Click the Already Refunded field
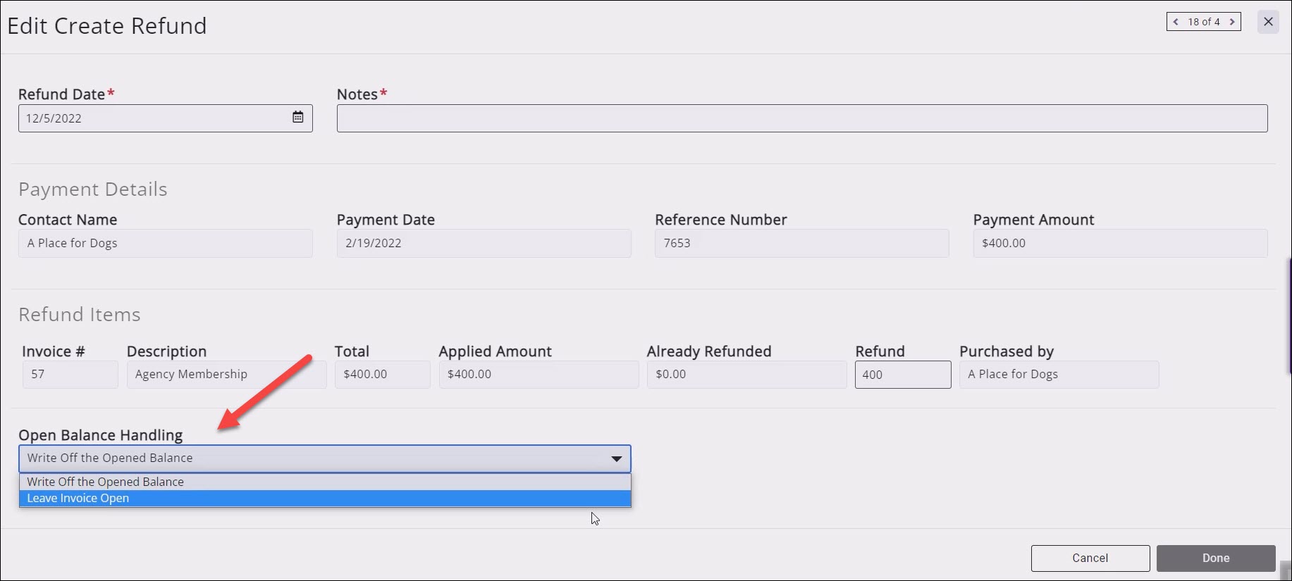 click(746, 375)
